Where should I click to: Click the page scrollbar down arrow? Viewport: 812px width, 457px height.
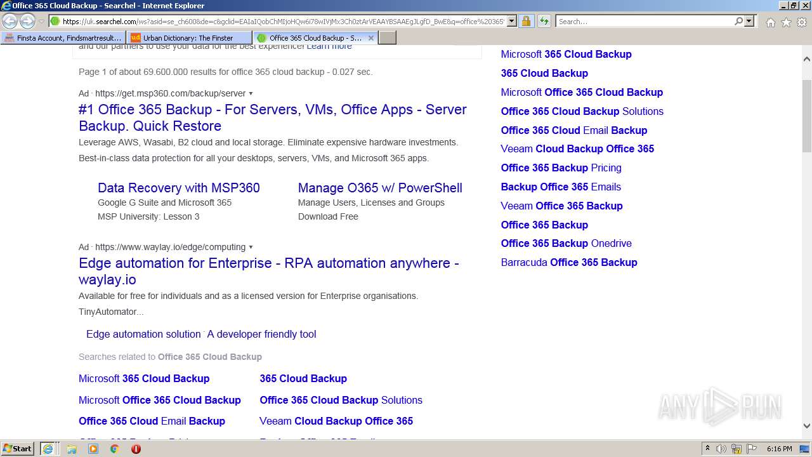point(807,427)
